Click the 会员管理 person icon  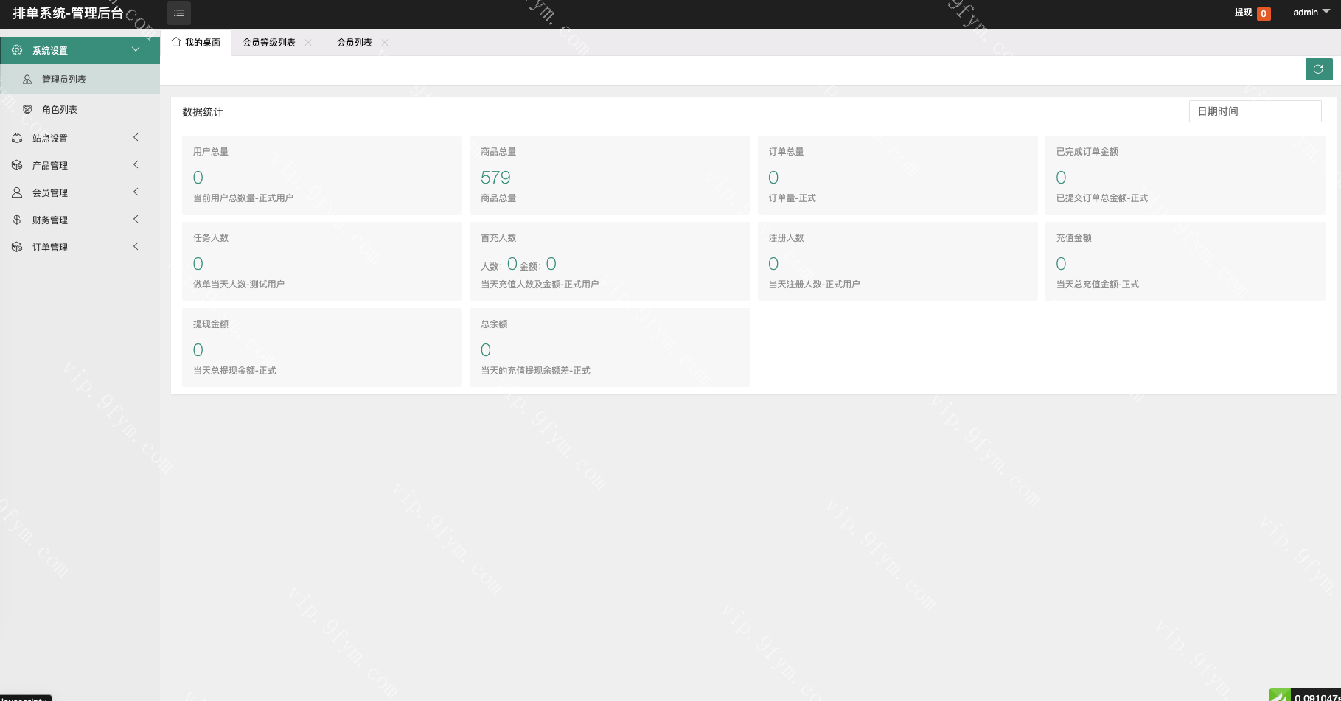(x=17, y=192)
